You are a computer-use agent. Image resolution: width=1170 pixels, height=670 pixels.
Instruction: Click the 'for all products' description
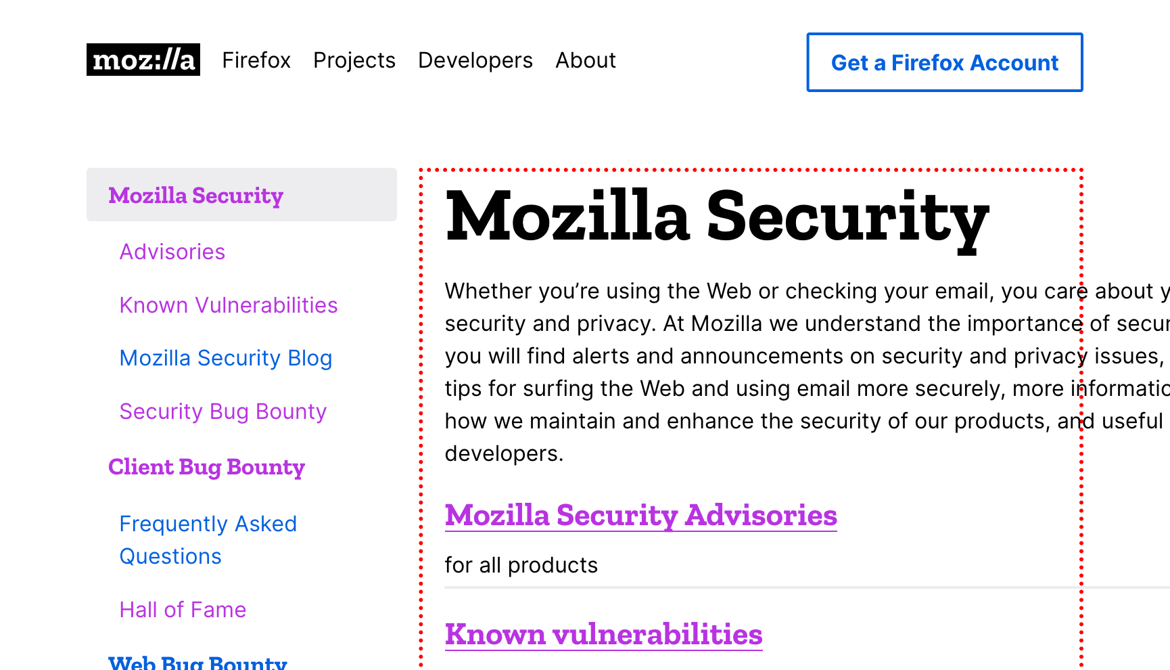(521, 565)
